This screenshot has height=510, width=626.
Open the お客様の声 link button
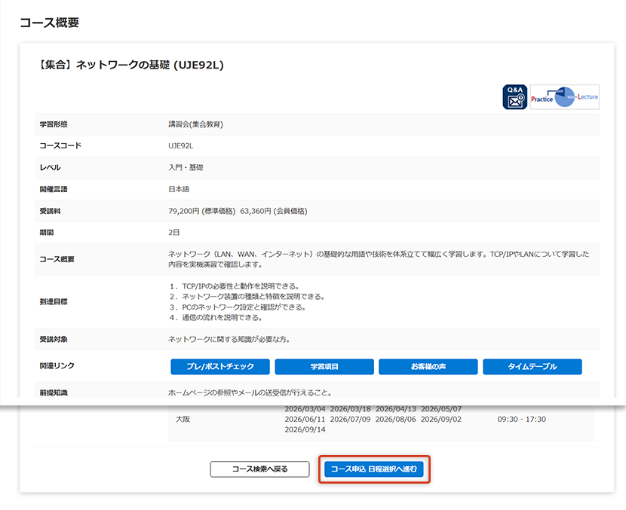click(x=428, y=367)
